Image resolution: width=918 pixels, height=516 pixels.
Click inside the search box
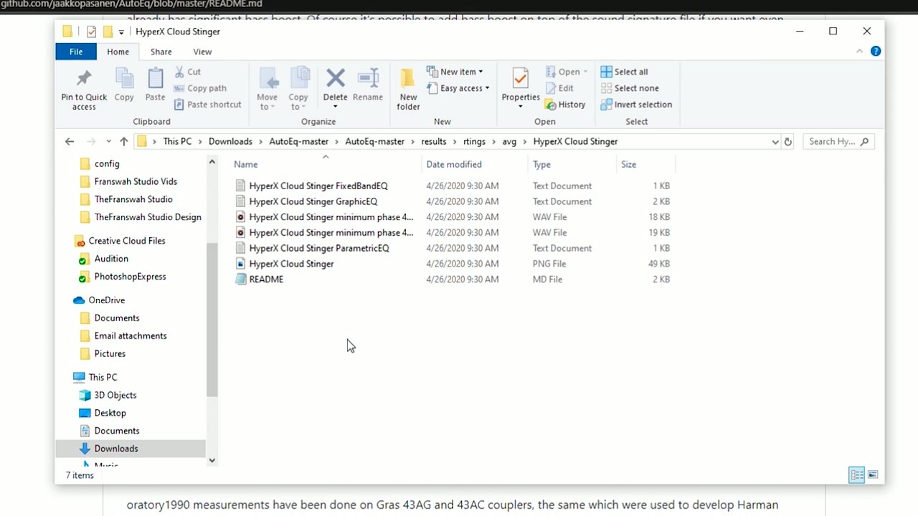(x=832, y=141)
